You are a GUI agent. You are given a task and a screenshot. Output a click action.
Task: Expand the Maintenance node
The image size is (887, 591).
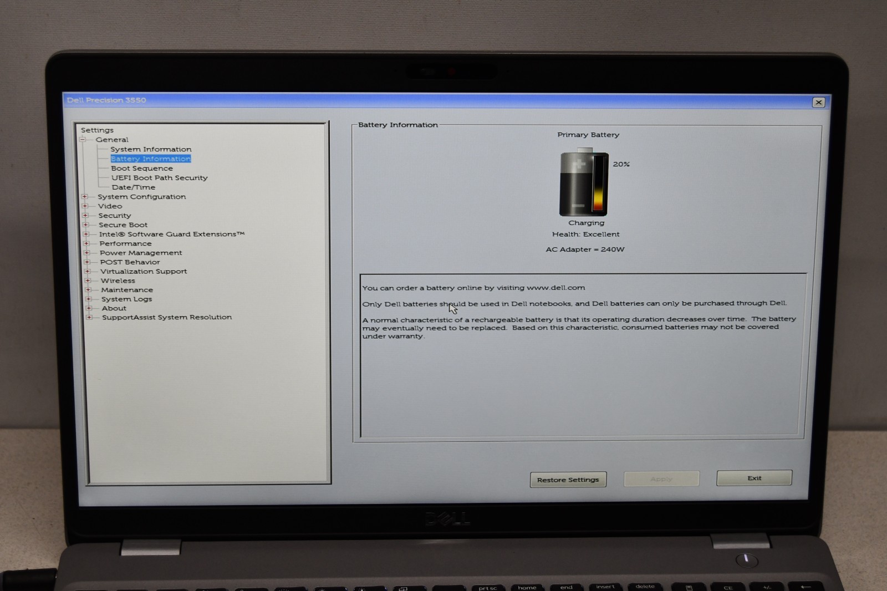[88, 290]
